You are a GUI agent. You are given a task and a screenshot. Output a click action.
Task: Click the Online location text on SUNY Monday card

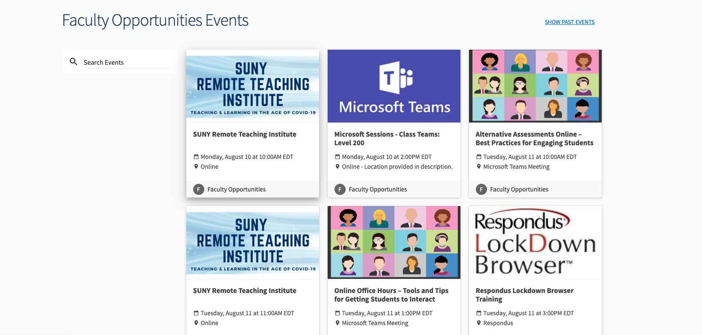click(x=209, y=167)
